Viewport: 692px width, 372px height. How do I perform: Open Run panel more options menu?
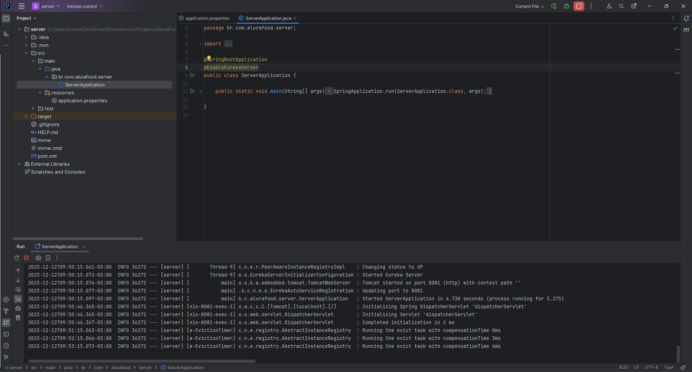(x=57, y=258)
